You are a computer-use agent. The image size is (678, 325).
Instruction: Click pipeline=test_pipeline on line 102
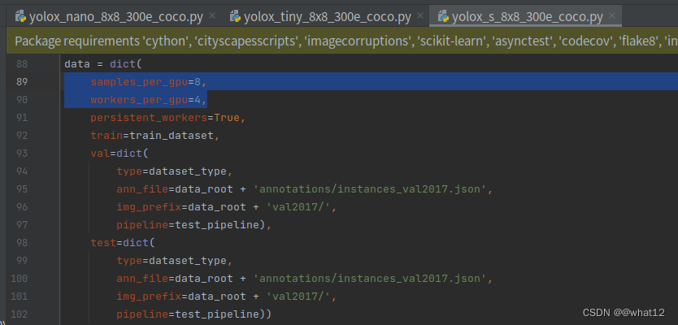click(194, 314)
